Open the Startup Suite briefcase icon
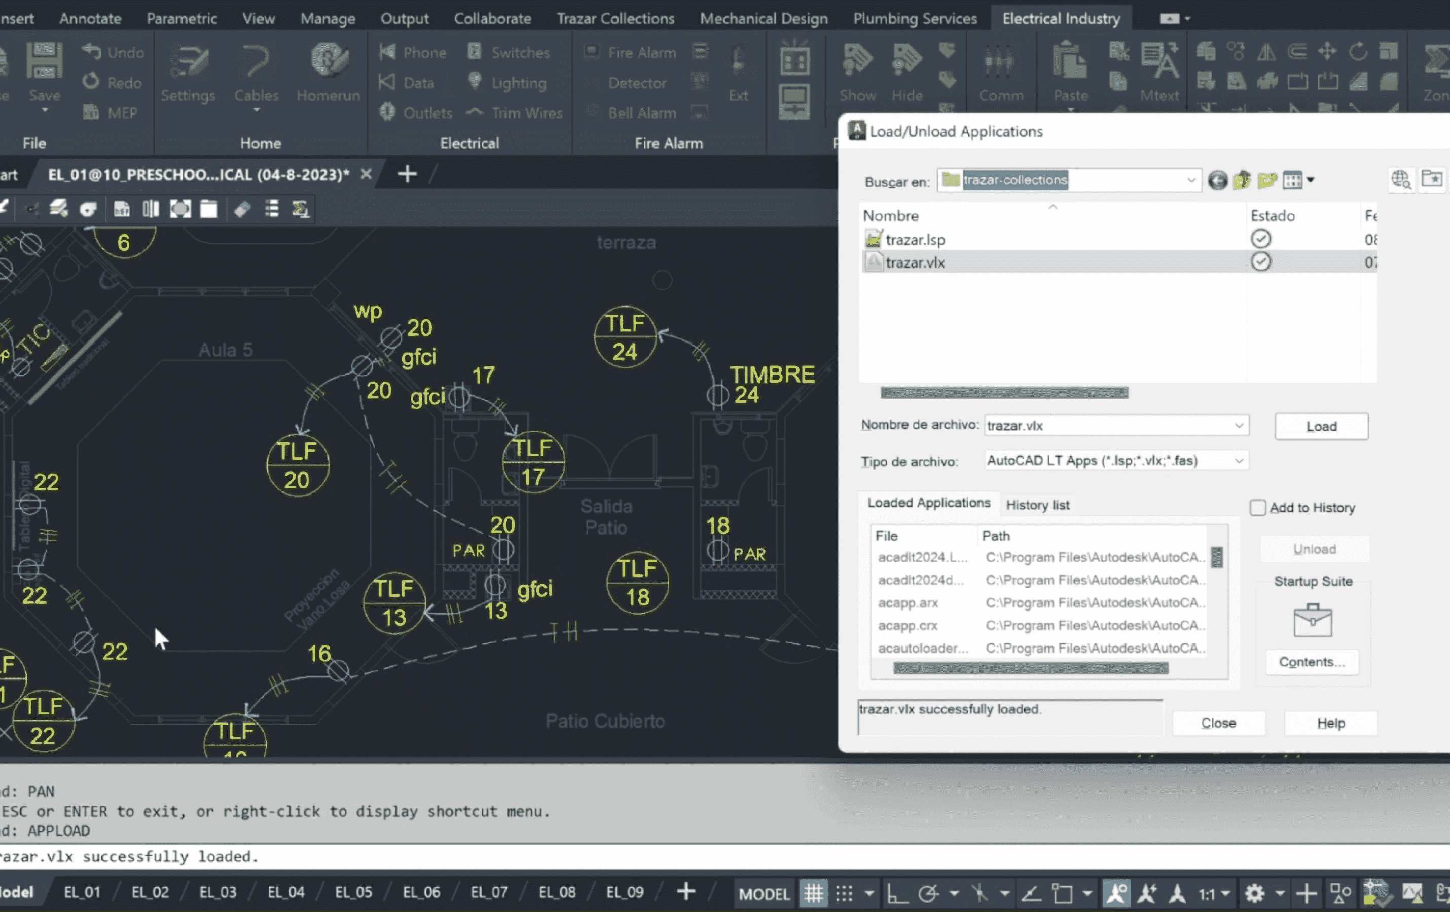Viewport: 1450px width, 912px height. click(x=1312, y=620)
